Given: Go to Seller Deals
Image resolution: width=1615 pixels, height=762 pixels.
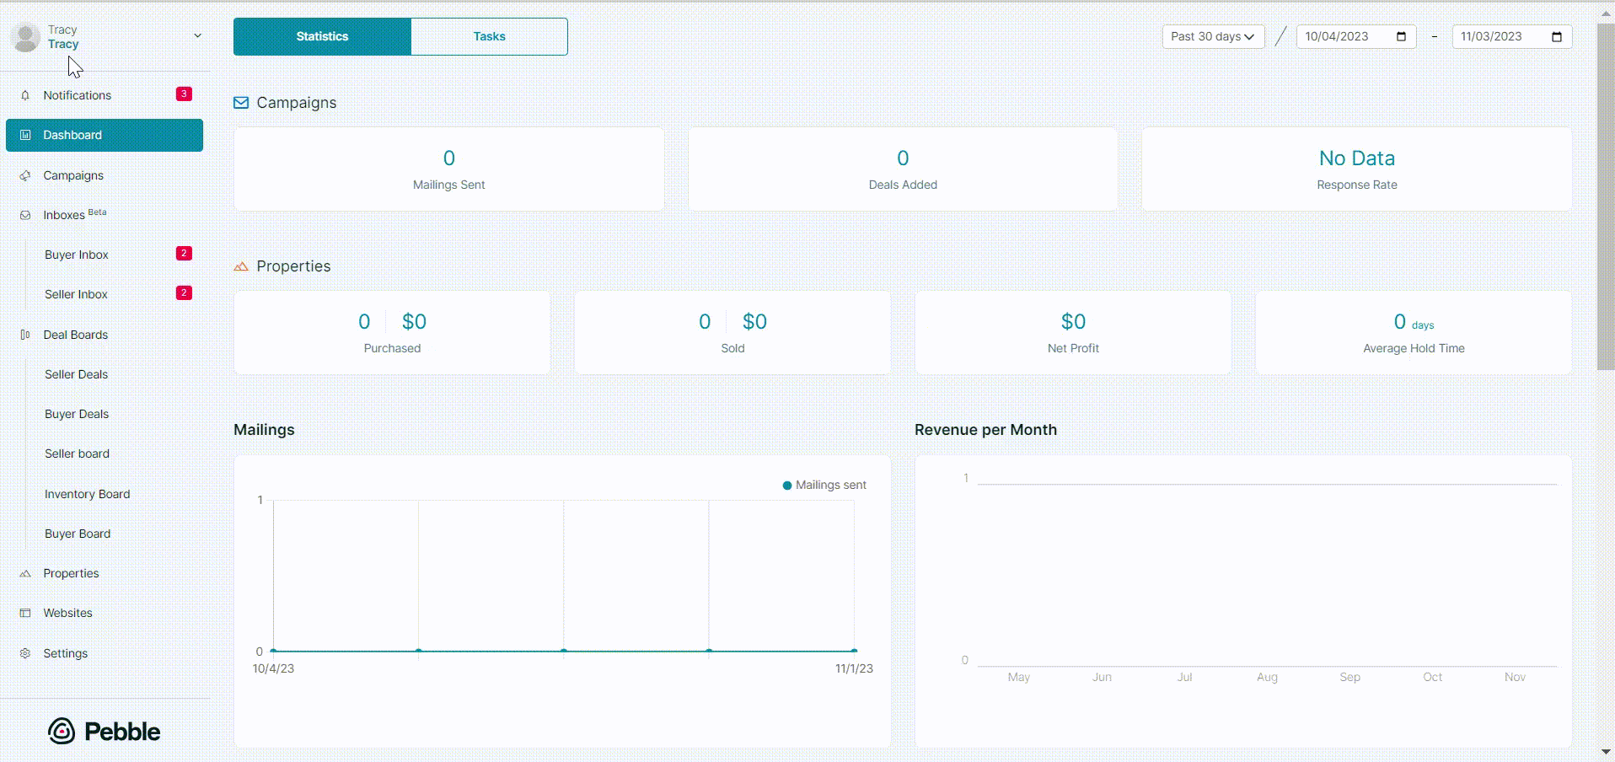Looking at the screenshot, I should click(77, 374).
